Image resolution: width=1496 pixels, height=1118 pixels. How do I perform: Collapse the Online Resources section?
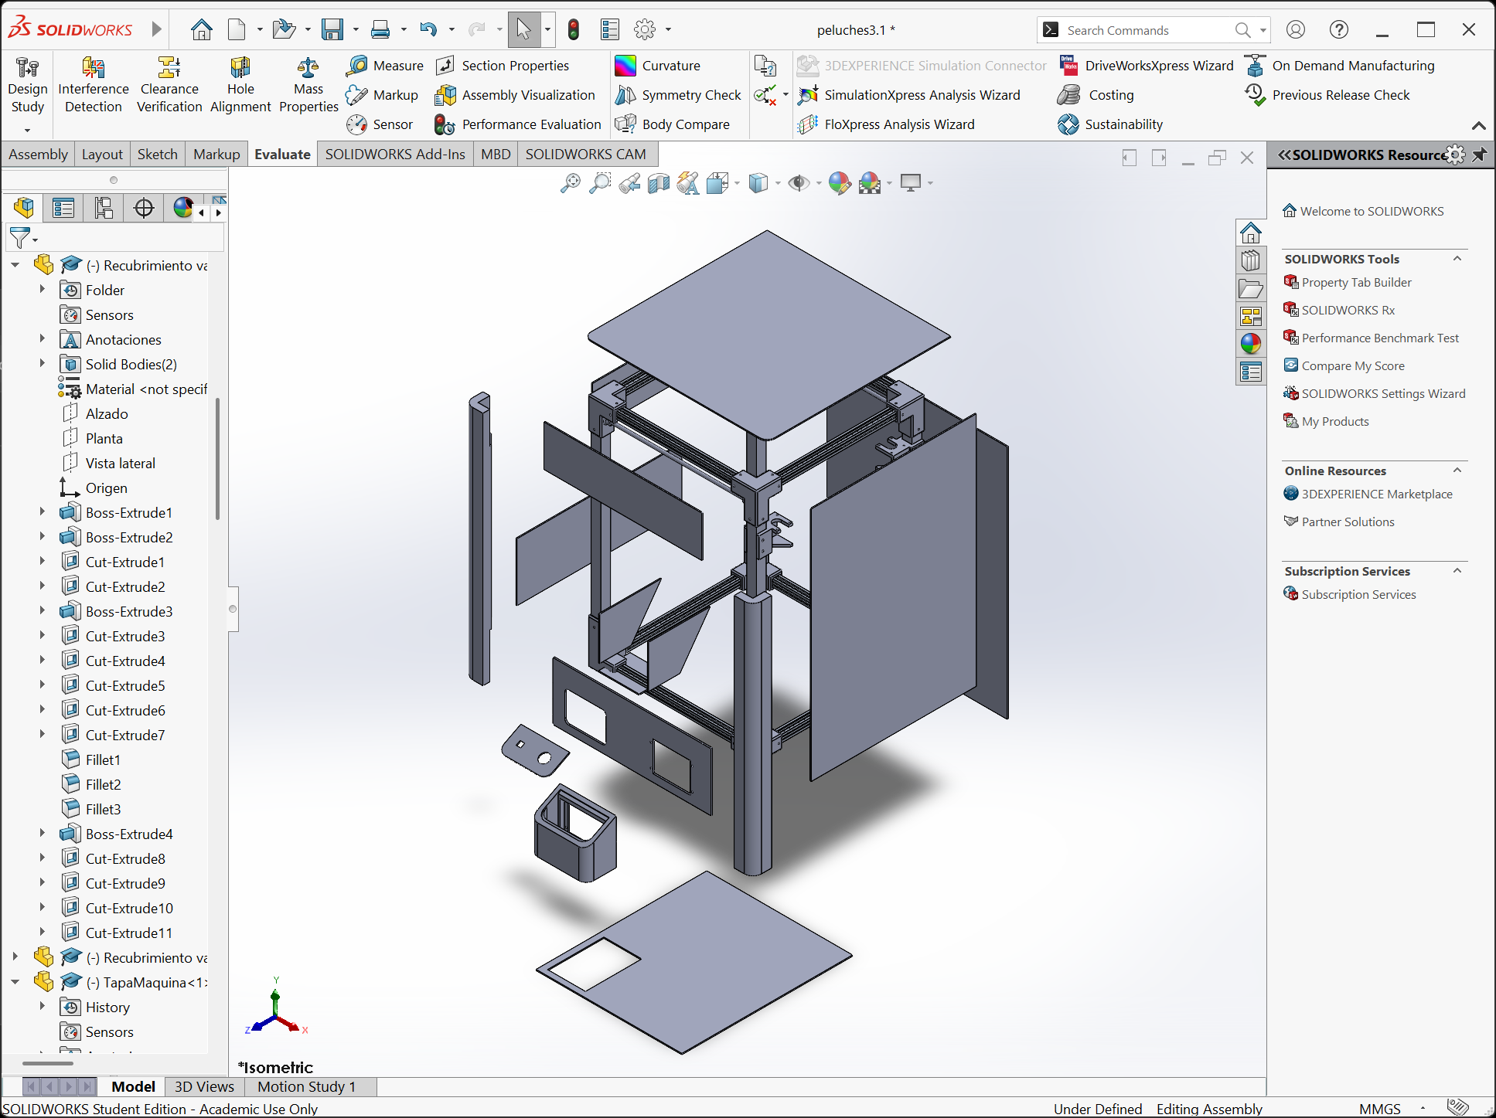point(1457,471)
